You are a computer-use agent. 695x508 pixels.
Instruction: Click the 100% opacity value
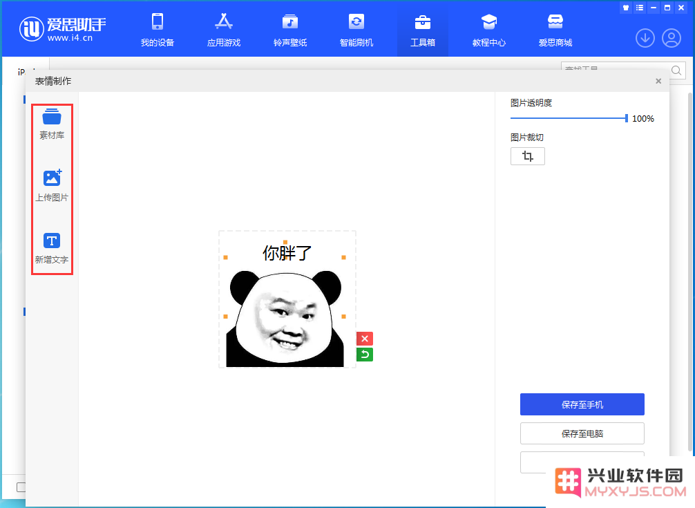click(x=642, y=118)
